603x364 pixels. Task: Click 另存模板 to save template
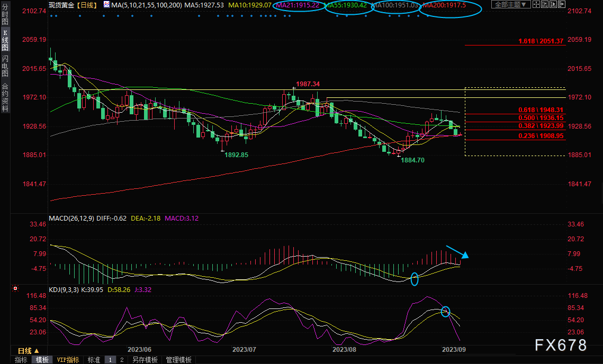tap(145, 360)
